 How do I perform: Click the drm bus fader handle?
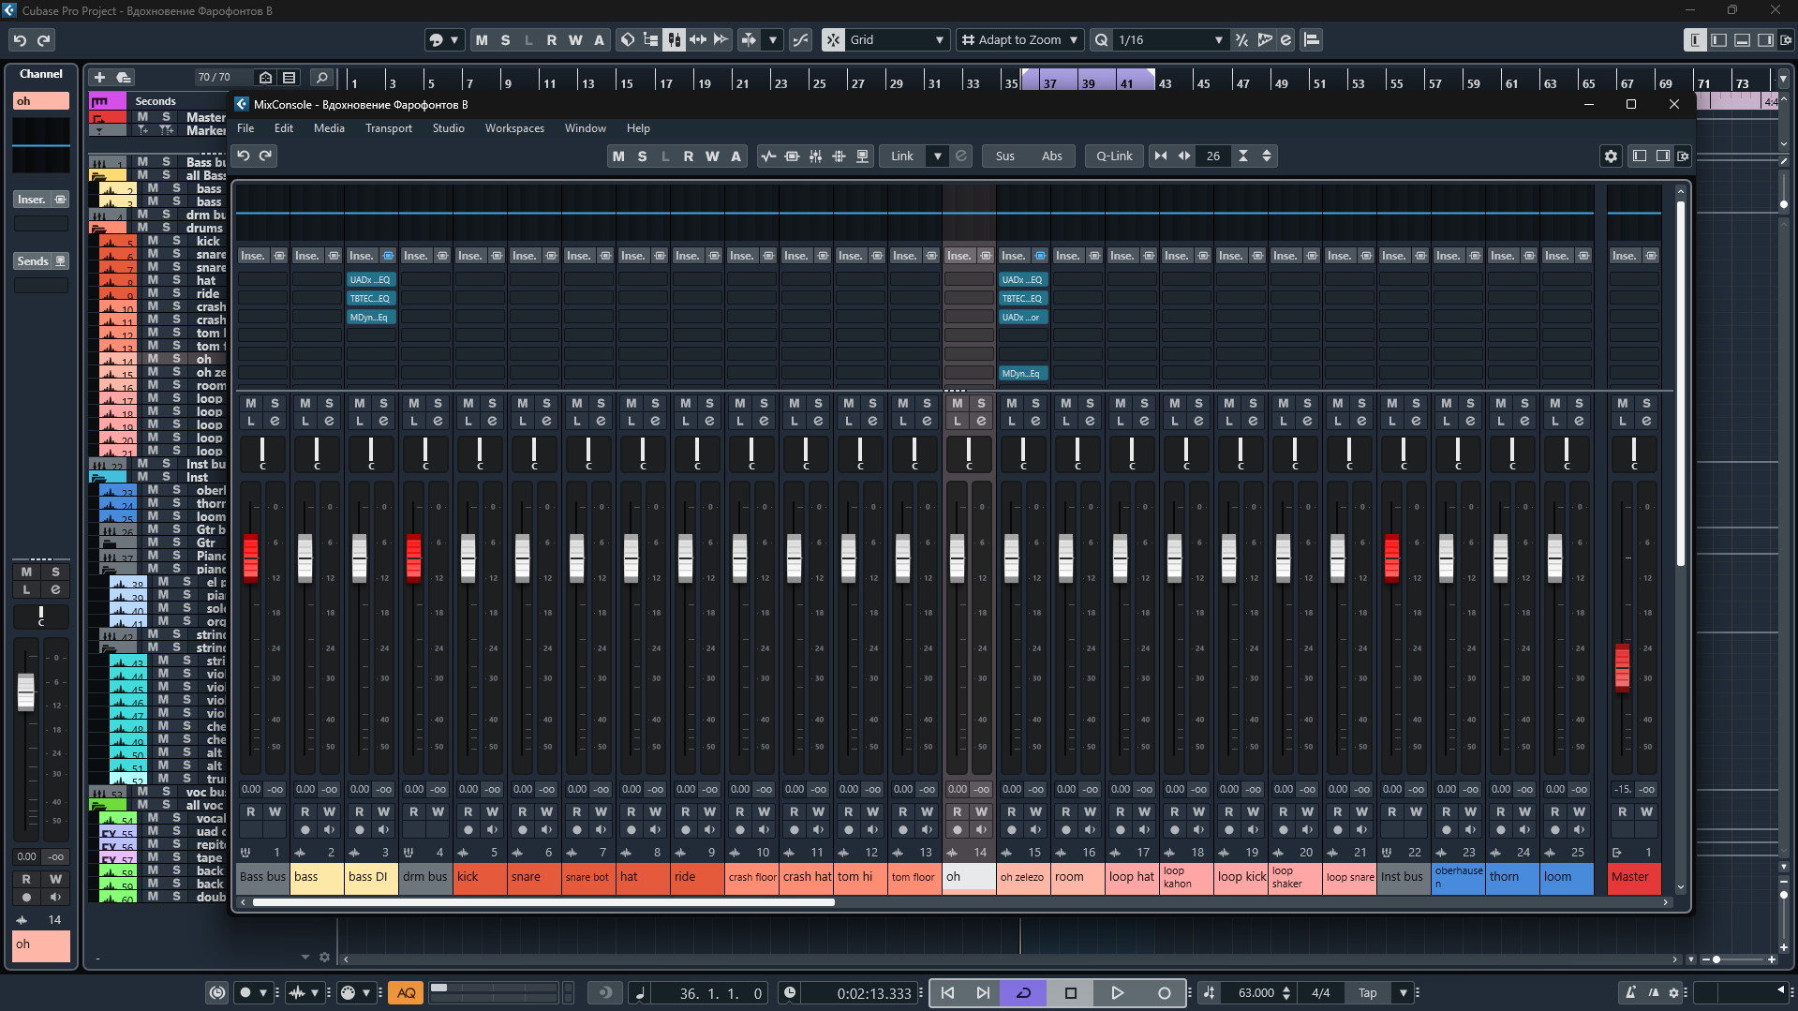414,558
